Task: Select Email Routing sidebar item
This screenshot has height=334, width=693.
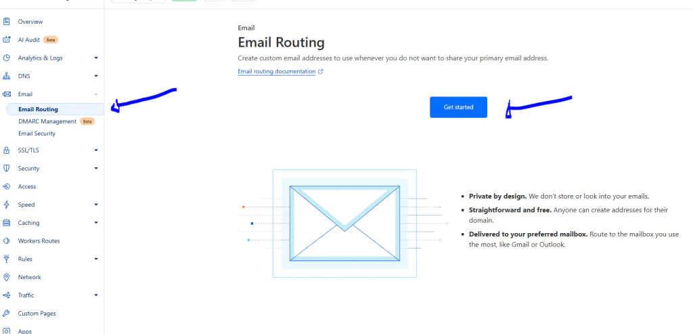Action: click(39, 109)
